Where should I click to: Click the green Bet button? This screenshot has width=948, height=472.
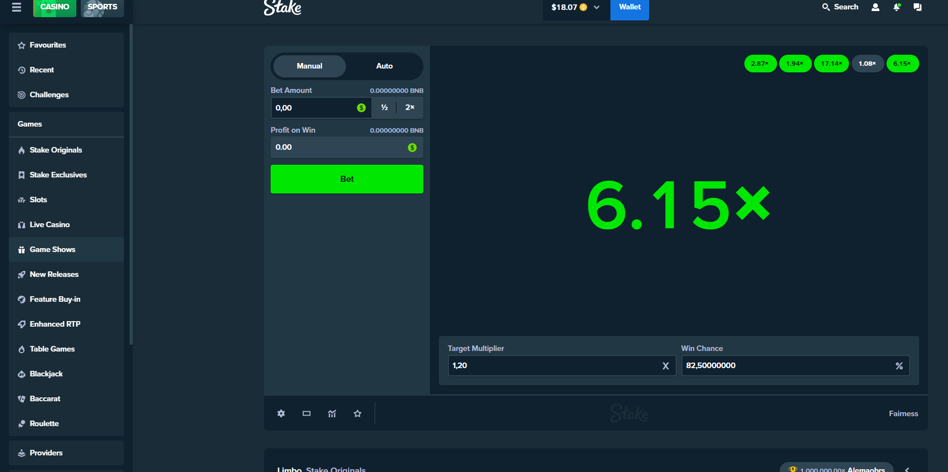(347, 179)
